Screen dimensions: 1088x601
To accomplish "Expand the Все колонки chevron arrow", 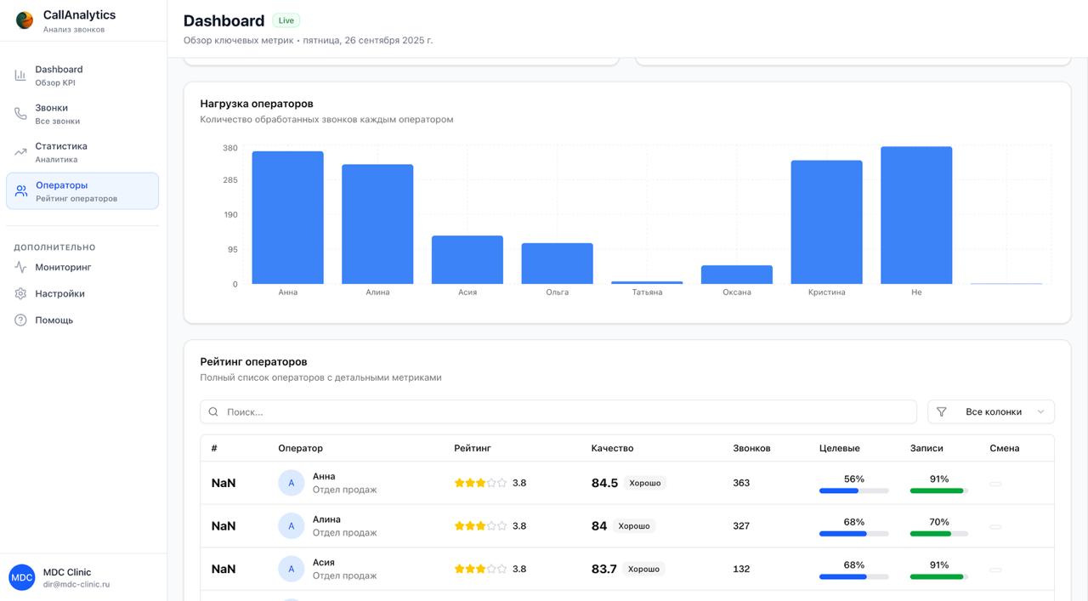I will (x=1040, y=411).
